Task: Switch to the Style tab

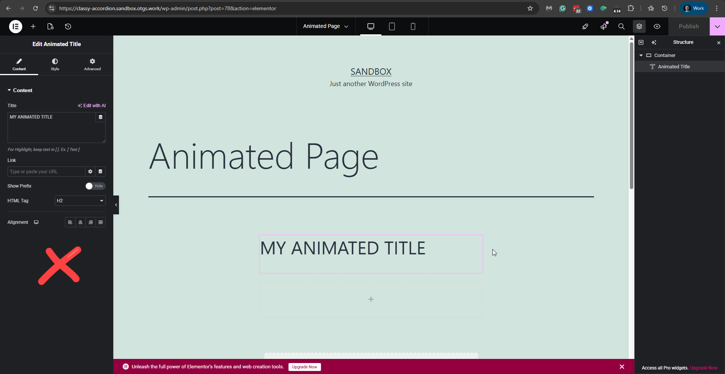Action: 55,65
